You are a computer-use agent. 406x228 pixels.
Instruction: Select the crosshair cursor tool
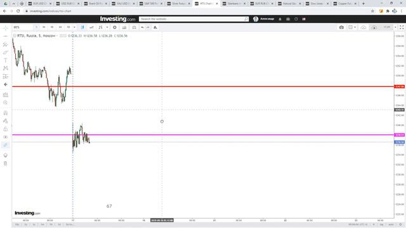(6, 28)
